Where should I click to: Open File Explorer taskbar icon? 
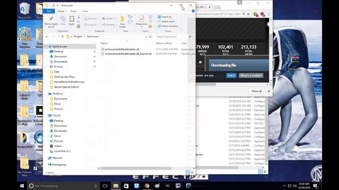point(115,186)
